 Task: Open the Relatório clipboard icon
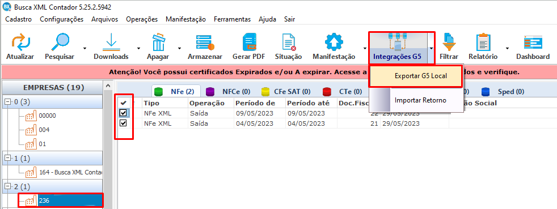(483, 42)
